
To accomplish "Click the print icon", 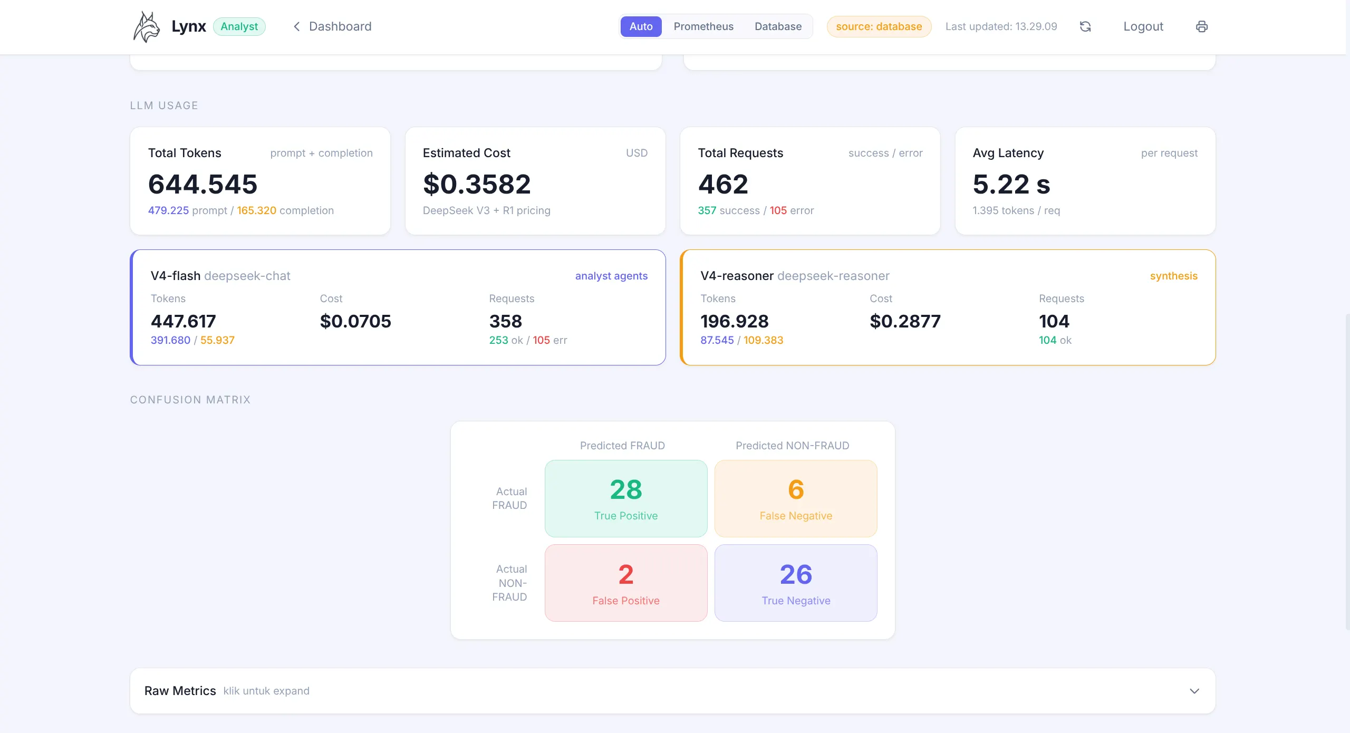I will [1202, 26].
